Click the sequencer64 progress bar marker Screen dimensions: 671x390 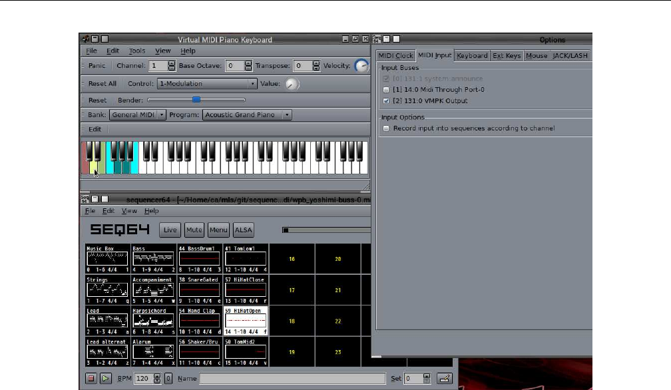[x=286, y=230]
